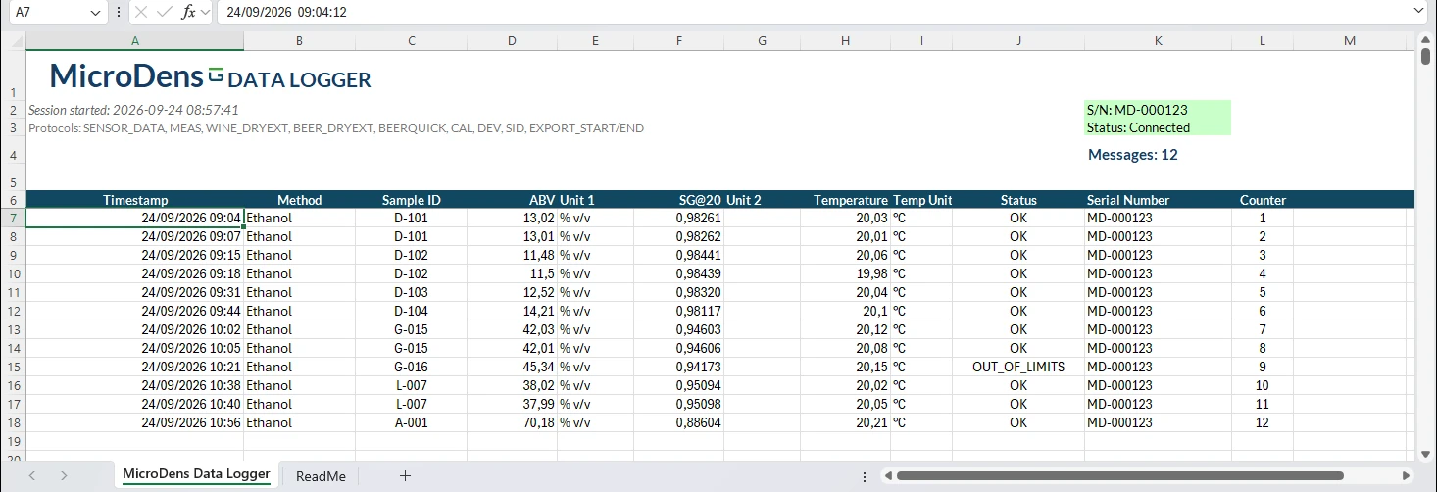The image size is (1437, 492).
Task: Select column D header
Action: 512,40
